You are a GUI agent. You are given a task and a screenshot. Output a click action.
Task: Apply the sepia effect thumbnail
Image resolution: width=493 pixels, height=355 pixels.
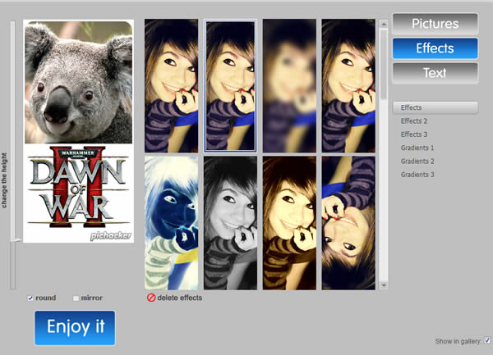[x=289, y=223]
